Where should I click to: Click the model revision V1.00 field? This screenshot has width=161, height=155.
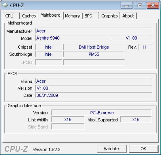(131, 38)
